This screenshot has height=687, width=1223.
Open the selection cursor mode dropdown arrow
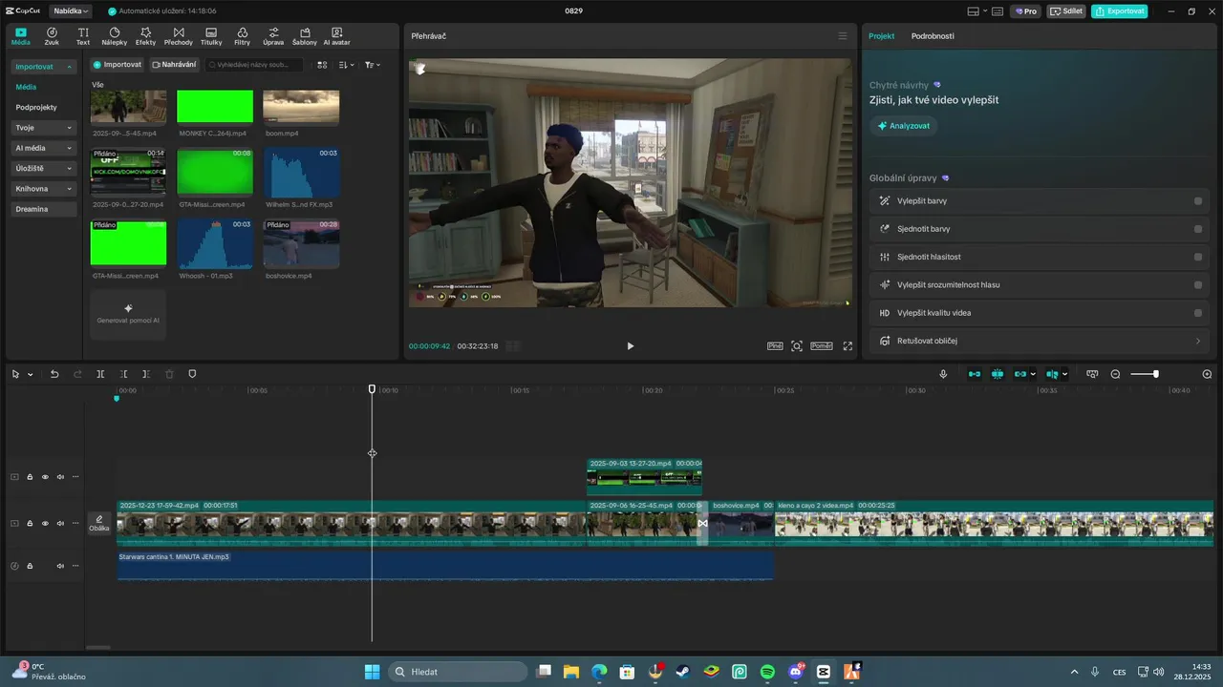point(31,375)
